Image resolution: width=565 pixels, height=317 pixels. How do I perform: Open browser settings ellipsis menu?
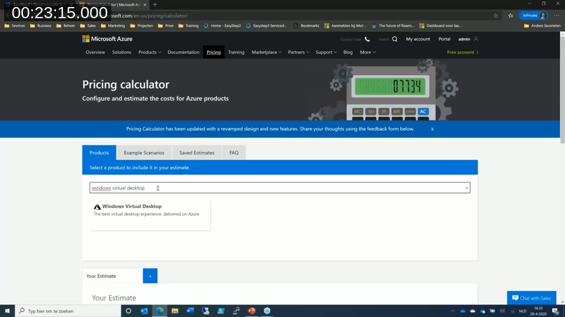[557, 15]
